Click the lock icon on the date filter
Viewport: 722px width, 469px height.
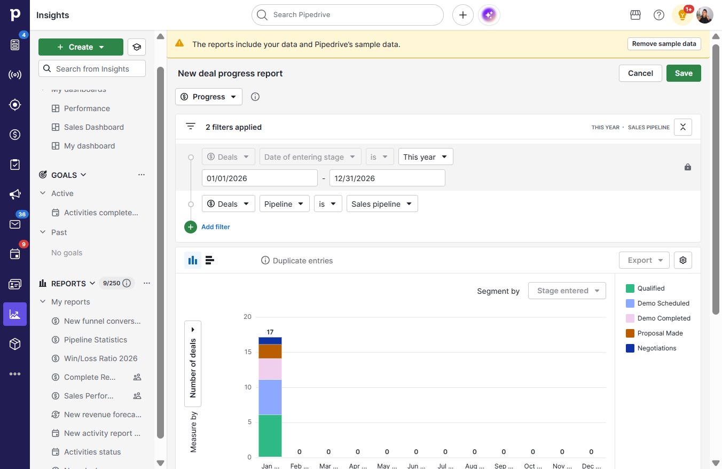coord(688,167)
